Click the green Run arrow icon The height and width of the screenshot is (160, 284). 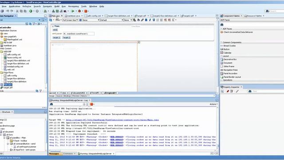point(73,11)
